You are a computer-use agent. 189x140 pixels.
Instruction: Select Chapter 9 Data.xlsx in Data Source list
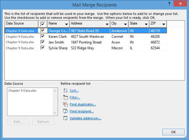point(22,91)
